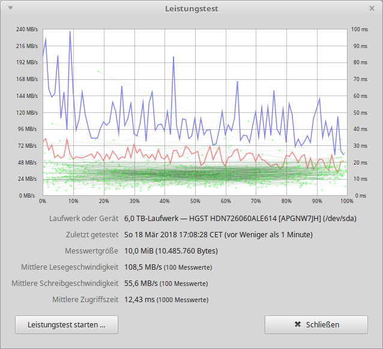Close the Leistungstest window with the X
The image size is (383, 349).
(372, 9)
